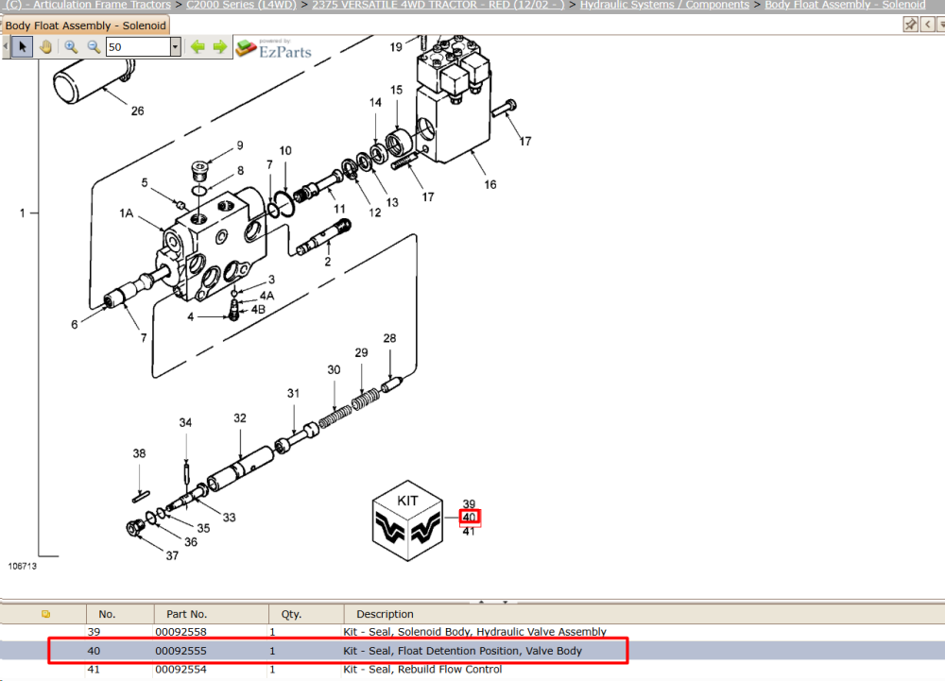The width and height of the screenshot is (945, 681).
Task: Click callout number 38 in diagram
Action: tap(139, 453)
